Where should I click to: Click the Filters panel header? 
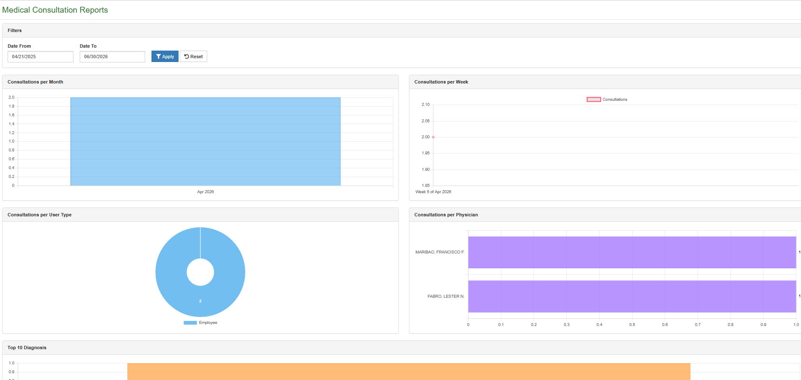click(402, 30)
